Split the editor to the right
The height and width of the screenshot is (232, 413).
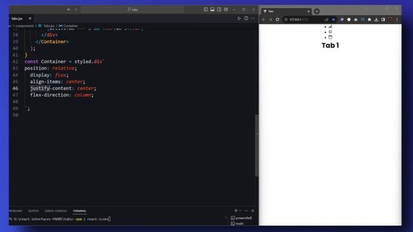pyautogui.click(x=246, y=19)
